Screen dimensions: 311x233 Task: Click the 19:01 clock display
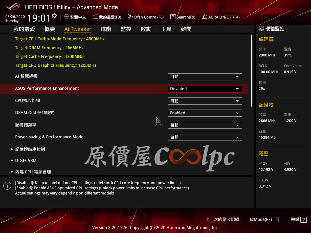[x=39, y=18]
